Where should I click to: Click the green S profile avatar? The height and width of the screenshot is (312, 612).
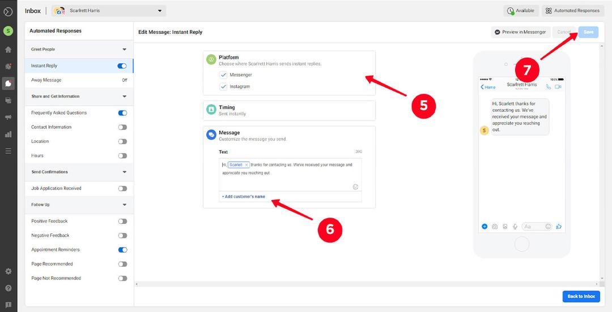pos(8,31)
